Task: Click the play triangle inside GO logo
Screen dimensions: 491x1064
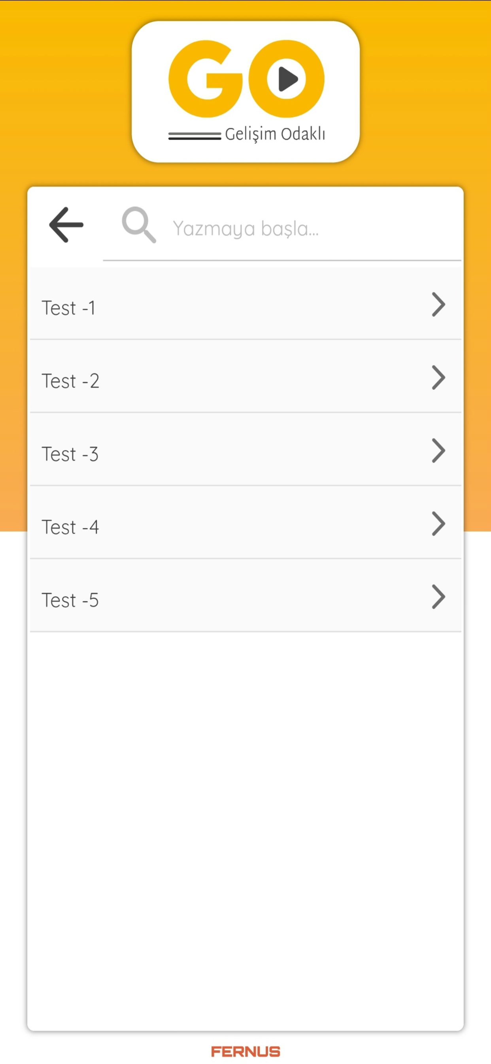Action: tap(288, 78)
